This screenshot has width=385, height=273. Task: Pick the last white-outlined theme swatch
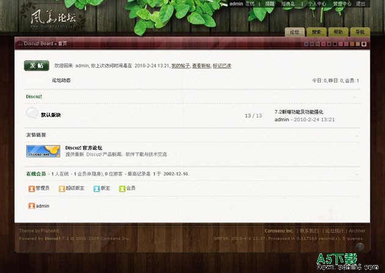click(x=364, y=44)
